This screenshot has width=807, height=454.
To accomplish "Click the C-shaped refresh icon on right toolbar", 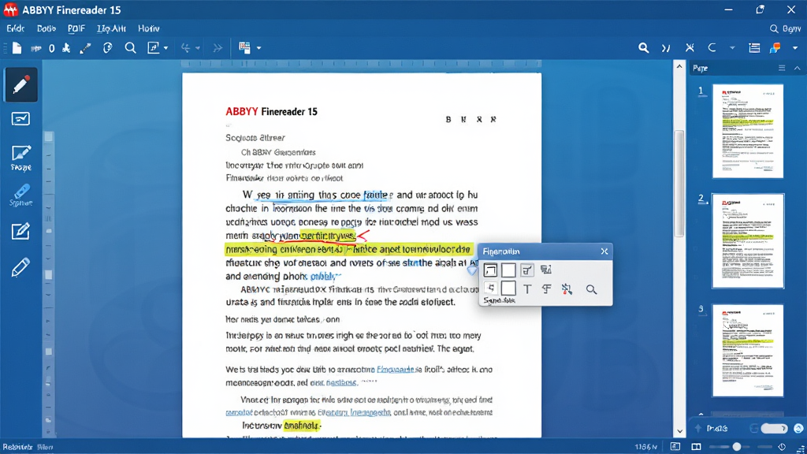I will [x=712, y=48].
